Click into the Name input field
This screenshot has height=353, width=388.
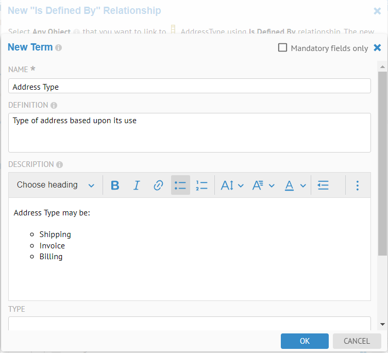190,86
